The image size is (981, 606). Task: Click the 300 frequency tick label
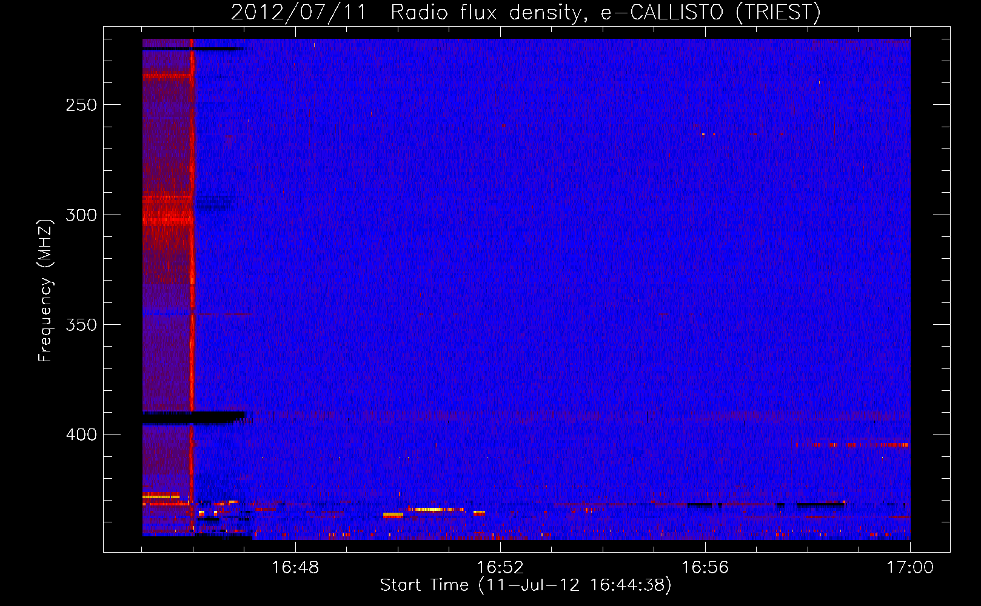81,215
